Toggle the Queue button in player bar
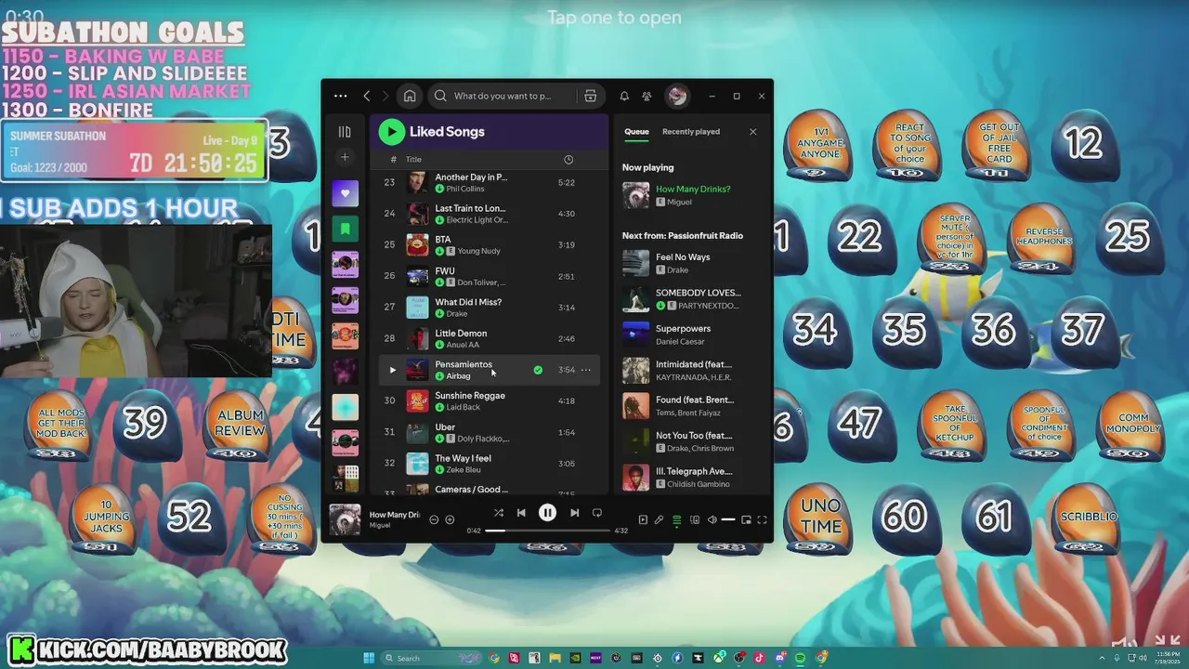1189x669 pixels. [x=677, y=520]
